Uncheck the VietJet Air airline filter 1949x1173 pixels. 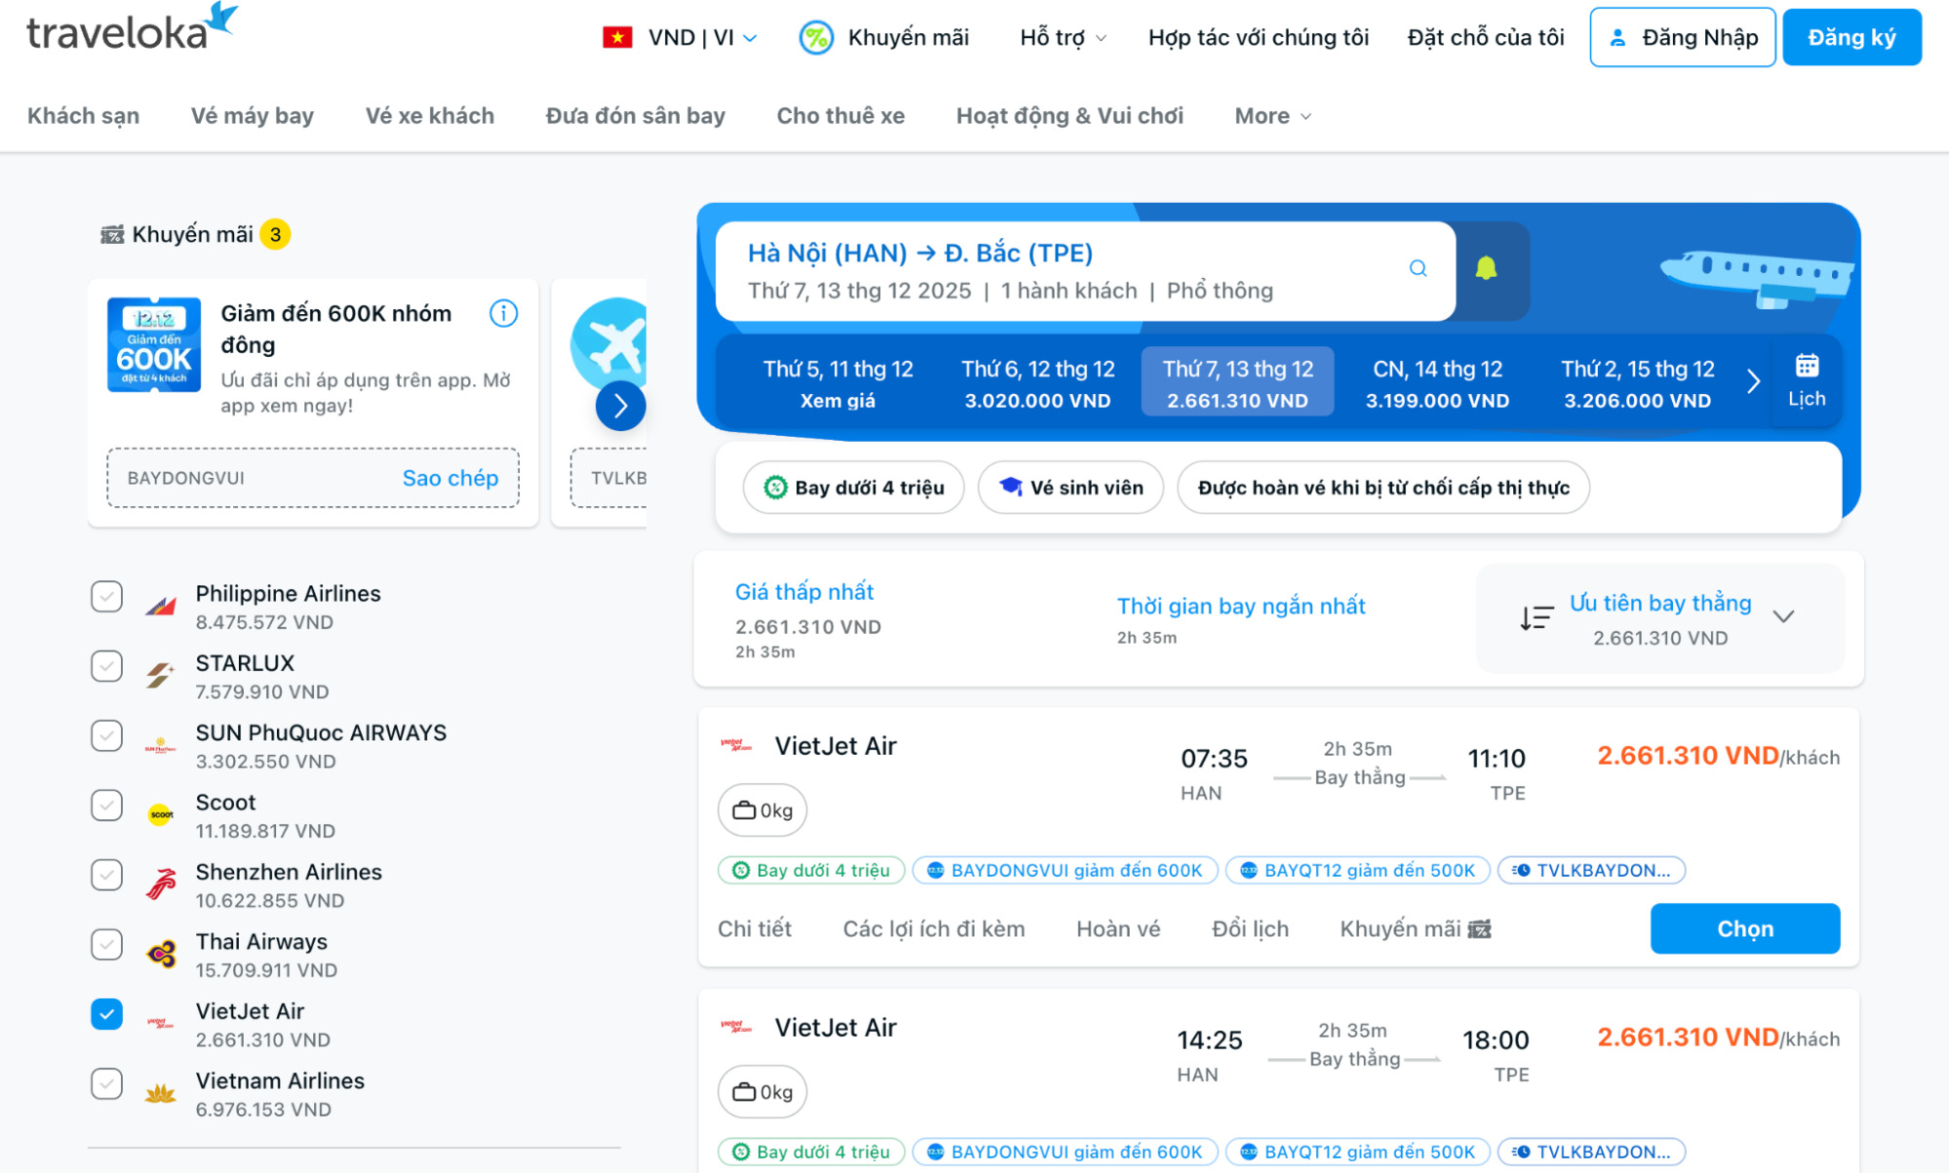pyautogui.click(x=107, y=1014)
